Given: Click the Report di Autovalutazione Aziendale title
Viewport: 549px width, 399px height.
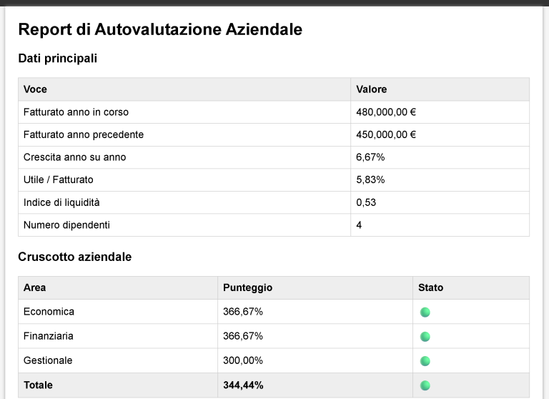Looking at the screenshot, I should click(160, 29).
